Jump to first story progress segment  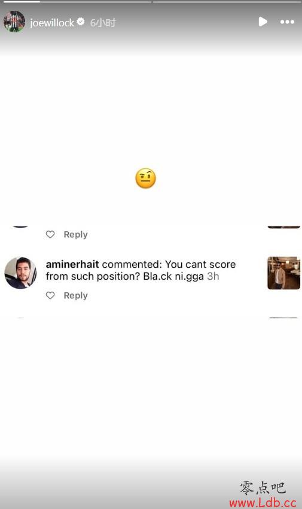22,2
